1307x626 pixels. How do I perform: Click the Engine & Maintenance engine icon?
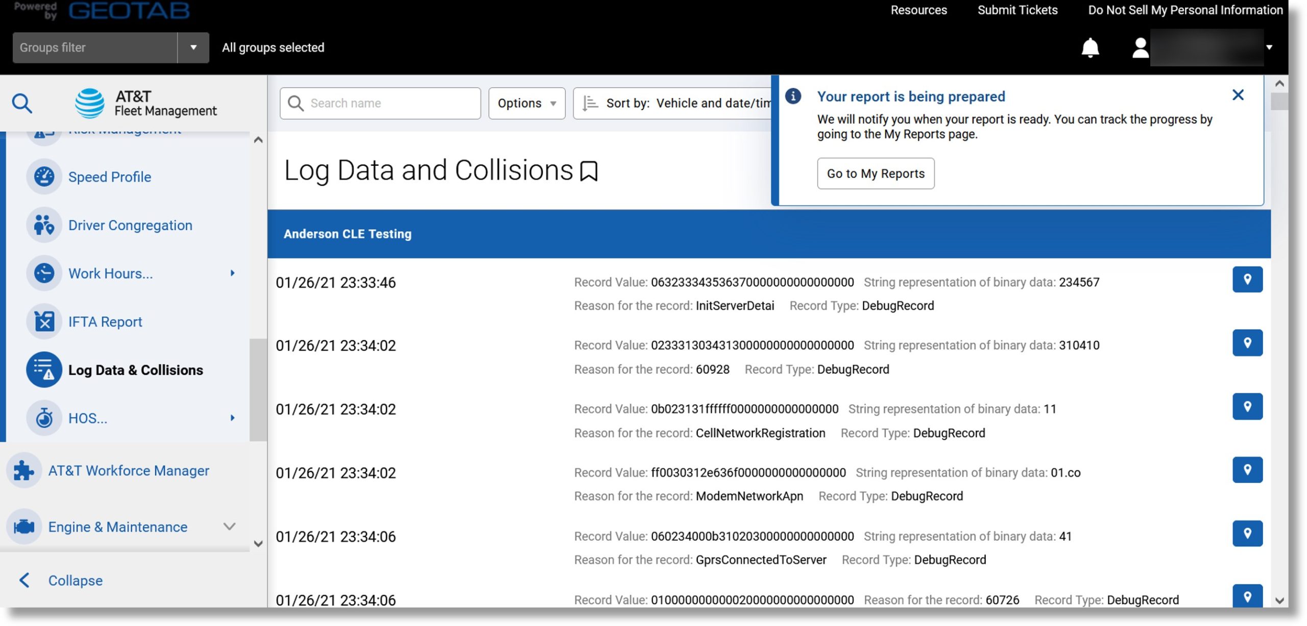pyautogui.click(x=23, y=527)
